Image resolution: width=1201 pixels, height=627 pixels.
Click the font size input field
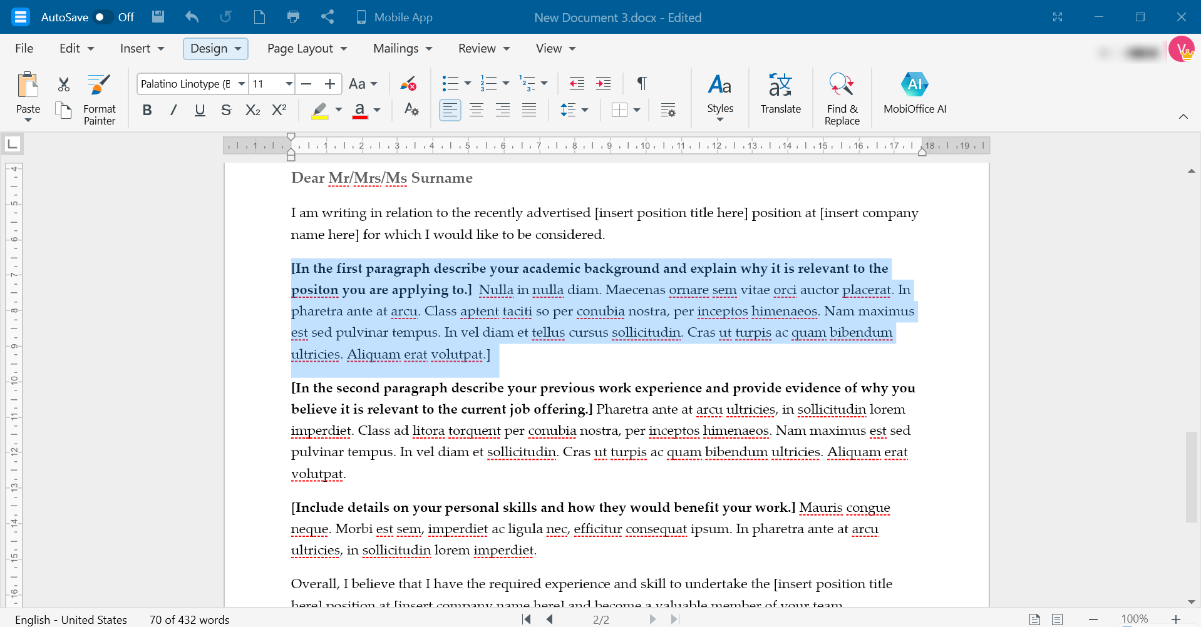point(266,83)
